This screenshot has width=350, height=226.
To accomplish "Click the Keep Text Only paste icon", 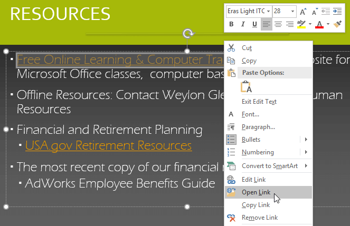I will 246,87.
